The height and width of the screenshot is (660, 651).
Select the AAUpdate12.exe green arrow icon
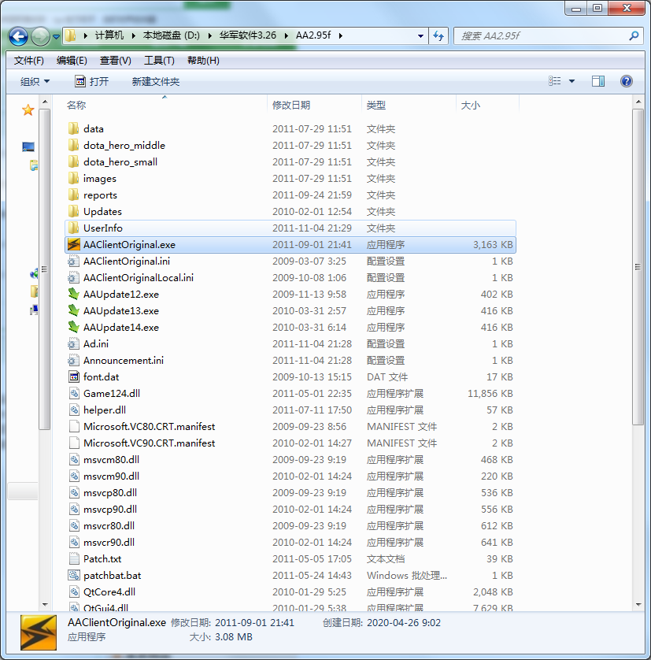tap(74, 295)
